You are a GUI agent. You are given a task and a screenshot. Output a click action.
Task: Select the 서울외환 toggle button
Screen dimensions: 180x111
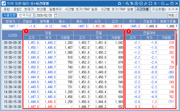point(10,15)
